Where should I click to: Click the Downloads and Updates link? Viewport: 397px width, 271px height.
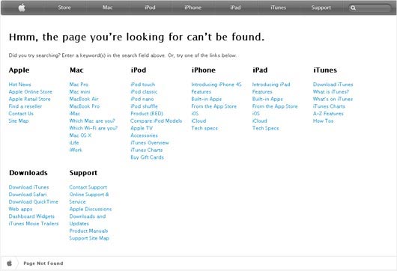coord(88,220)
